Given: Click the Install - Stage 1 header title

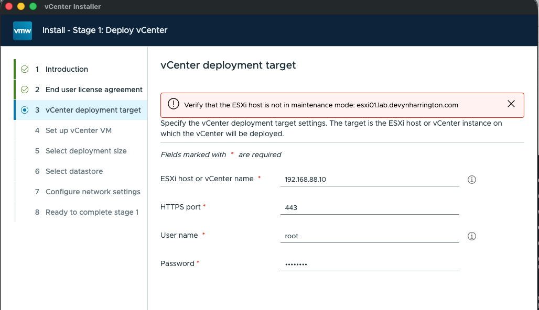Looking at the screenshot, I should [105, 30].
